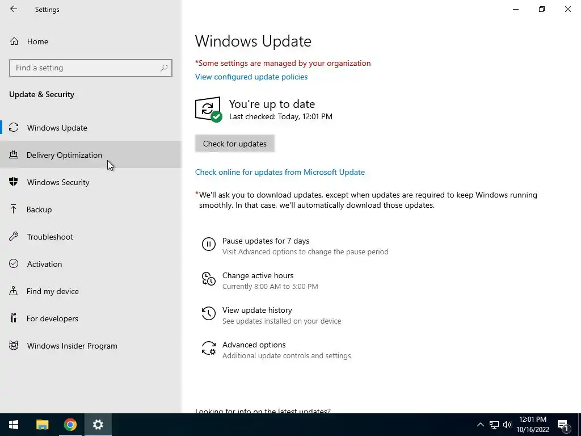
Task: Click the up-to-date status icon
Action: point(208,110)
